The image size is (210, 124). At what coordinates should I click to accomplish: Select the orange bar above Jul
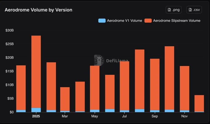124,86
